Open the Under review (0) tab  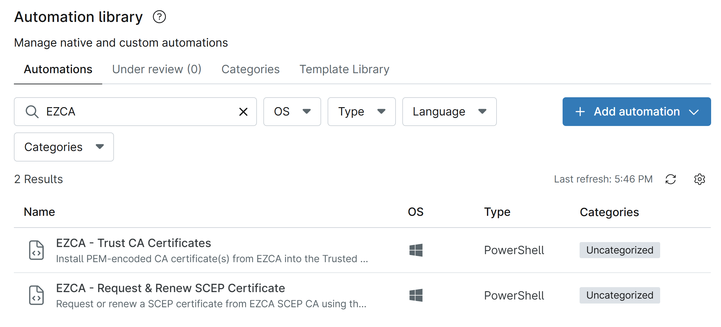157,69
